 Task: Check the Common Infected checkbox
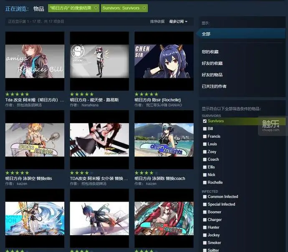(205, 197)
